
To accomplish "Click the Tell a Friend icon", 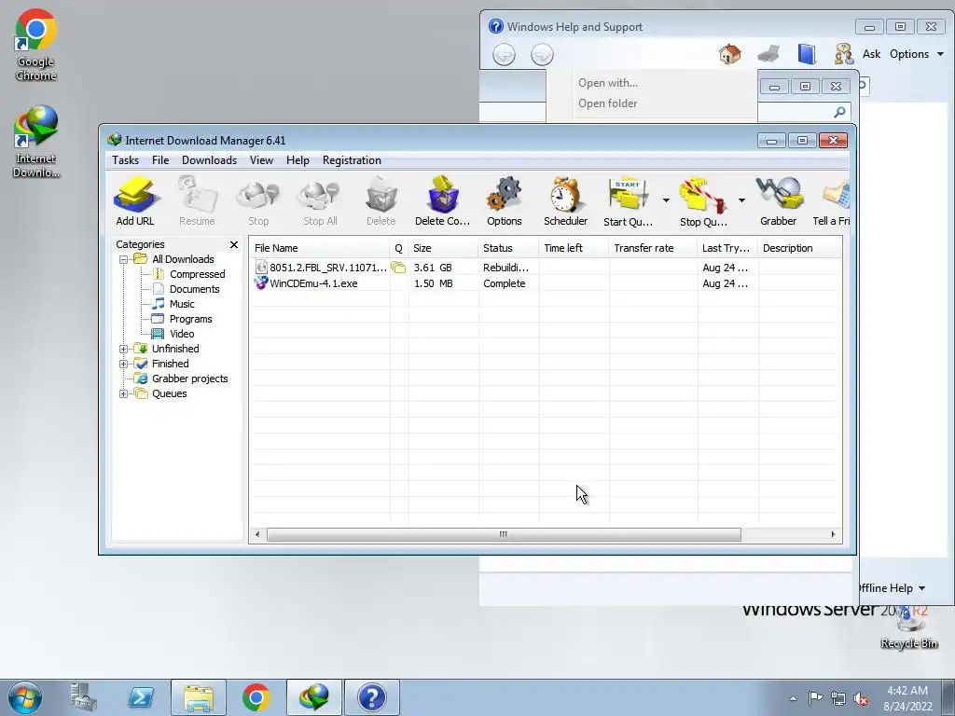I will click(x=832, y=201).
